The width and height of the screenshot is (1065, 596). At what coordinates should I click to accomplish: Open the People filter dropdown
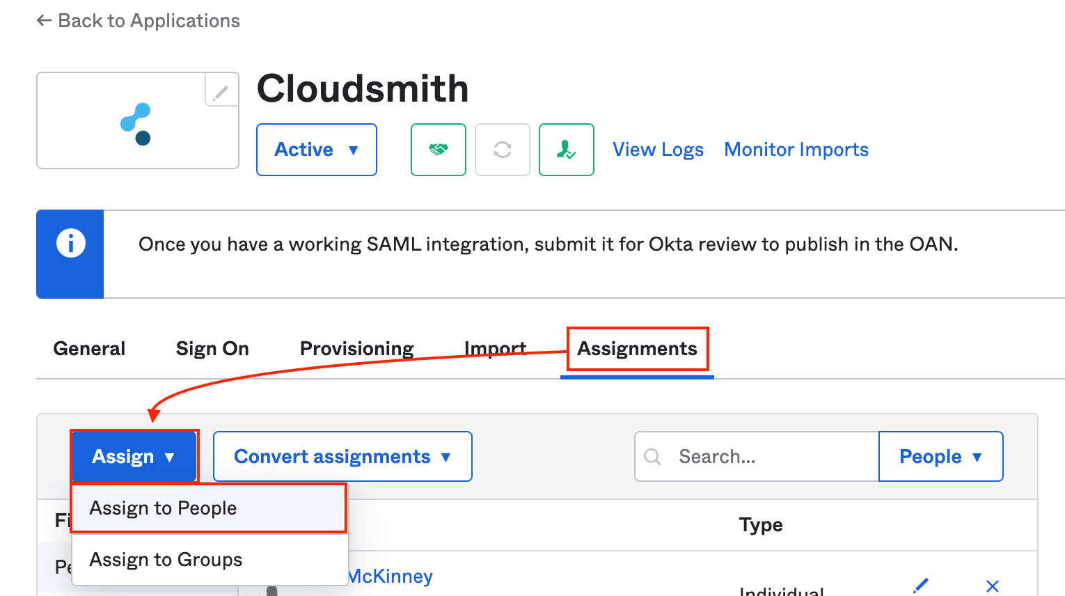[940, 457]
